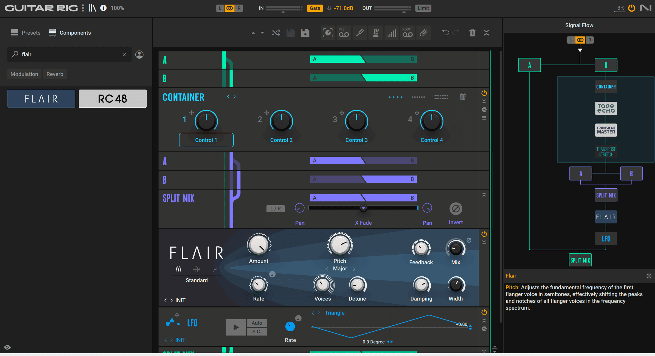Viewport: 655px width, 356px height.
Task: Click the X-Fade slider handle
Action: (x=363, y=208)
